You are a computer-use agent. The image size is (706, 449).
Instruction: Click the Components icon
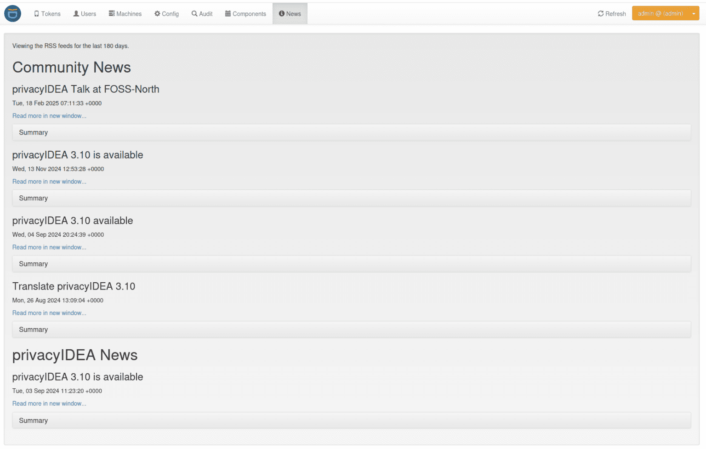pyautogui.click(x=228, y=13)
